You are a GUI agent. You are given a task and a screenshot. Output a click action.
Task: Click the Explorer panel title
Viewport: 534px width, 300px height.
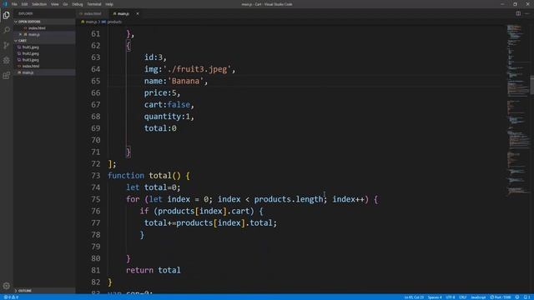pos(26,13)
